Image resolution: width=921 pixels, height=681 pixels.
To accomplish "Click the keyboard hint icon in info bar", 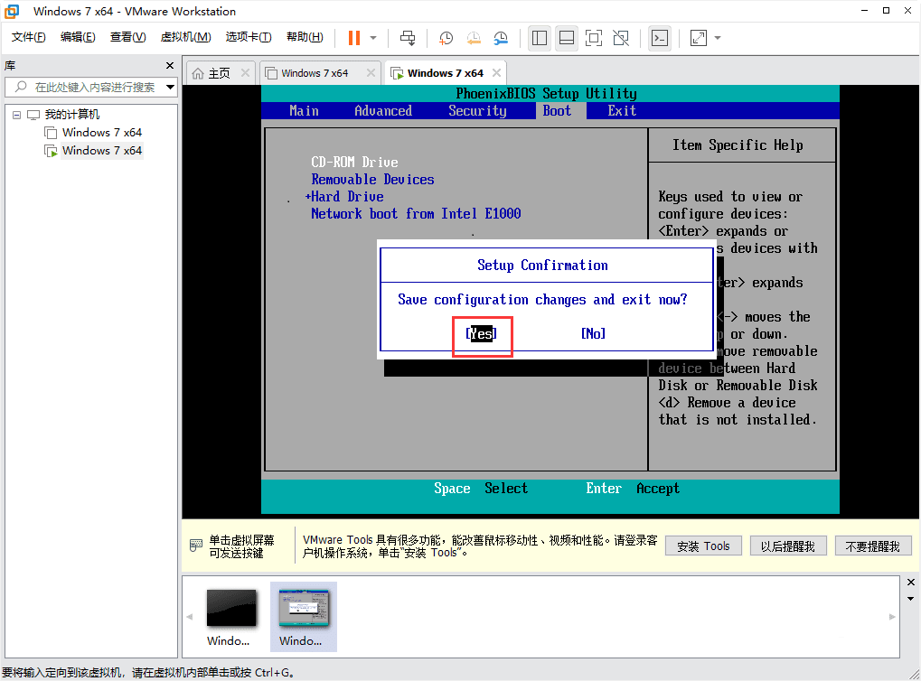I will click(195, 546).
